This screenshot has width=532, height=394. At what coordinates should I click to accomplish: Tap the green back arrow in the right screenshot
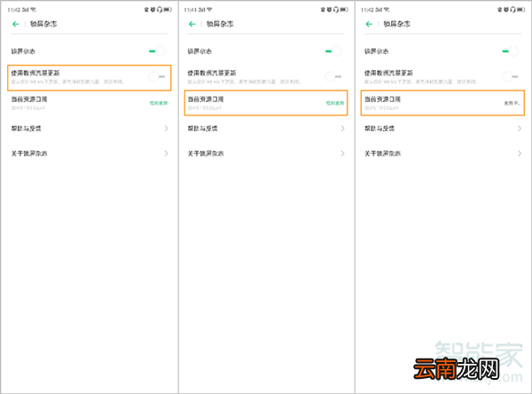(369, 24)
